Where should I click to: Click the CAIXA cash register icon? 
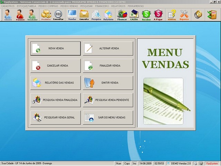pos(134,15)
